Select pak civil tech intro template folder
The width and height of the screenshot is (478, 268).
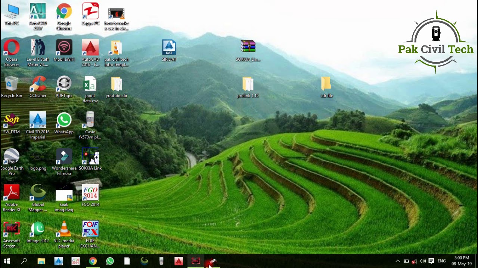(x=117, y=53)
